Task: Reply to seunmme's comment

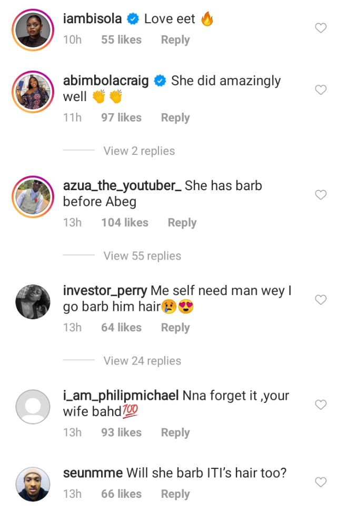Action: [x=175, y=494]
